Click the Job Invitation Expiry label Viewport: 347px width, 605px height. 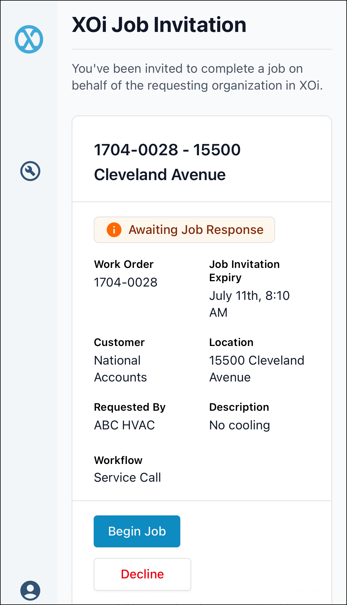coord(244,271)
